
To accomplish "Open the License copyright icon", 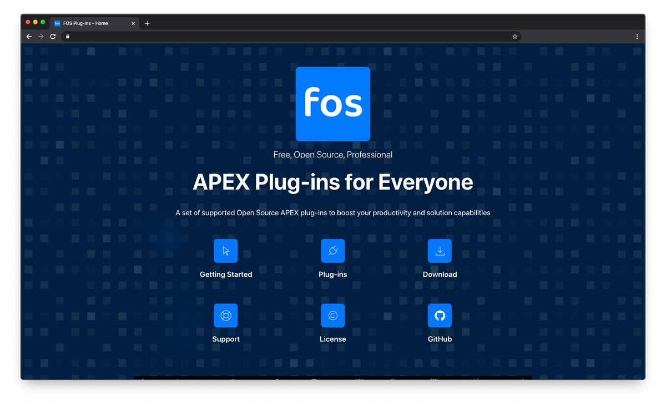I will coord(333,316).
